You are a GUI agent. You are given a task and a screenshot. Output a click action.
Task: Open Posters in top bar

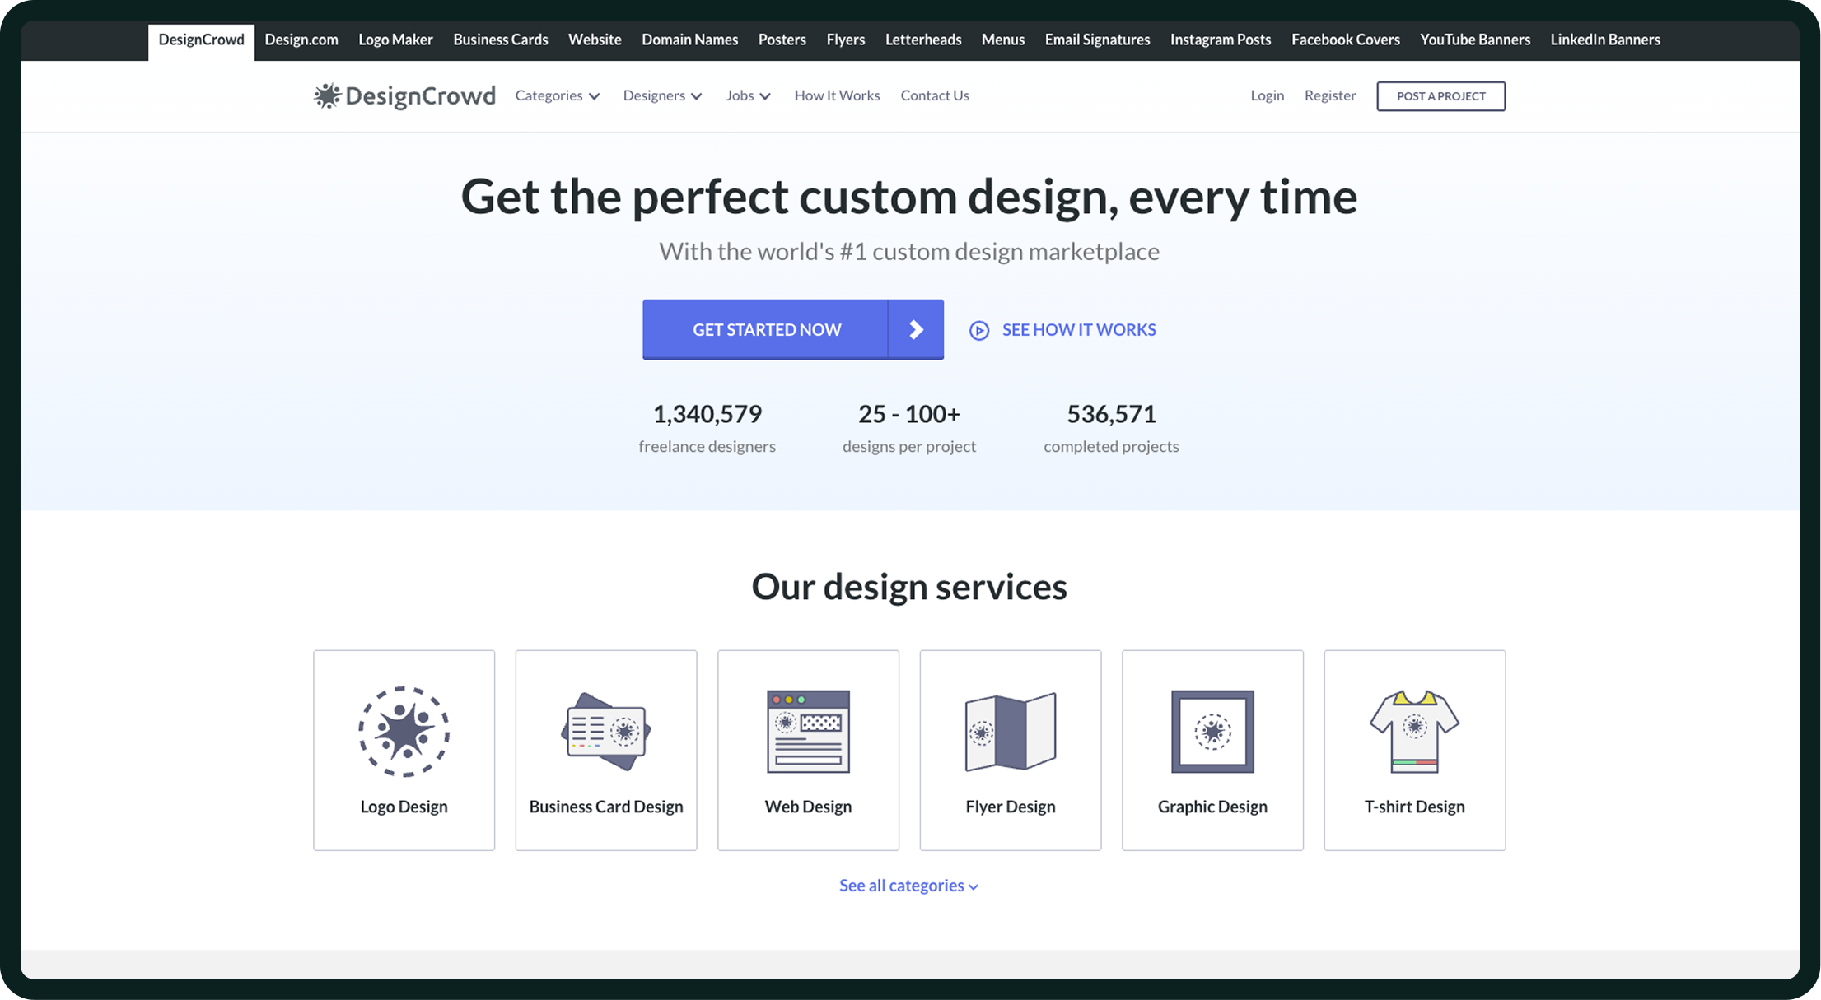pos(782,40)
